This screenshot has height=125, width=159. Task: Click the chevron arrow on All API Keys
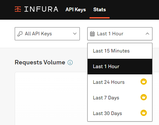point(75,34)
